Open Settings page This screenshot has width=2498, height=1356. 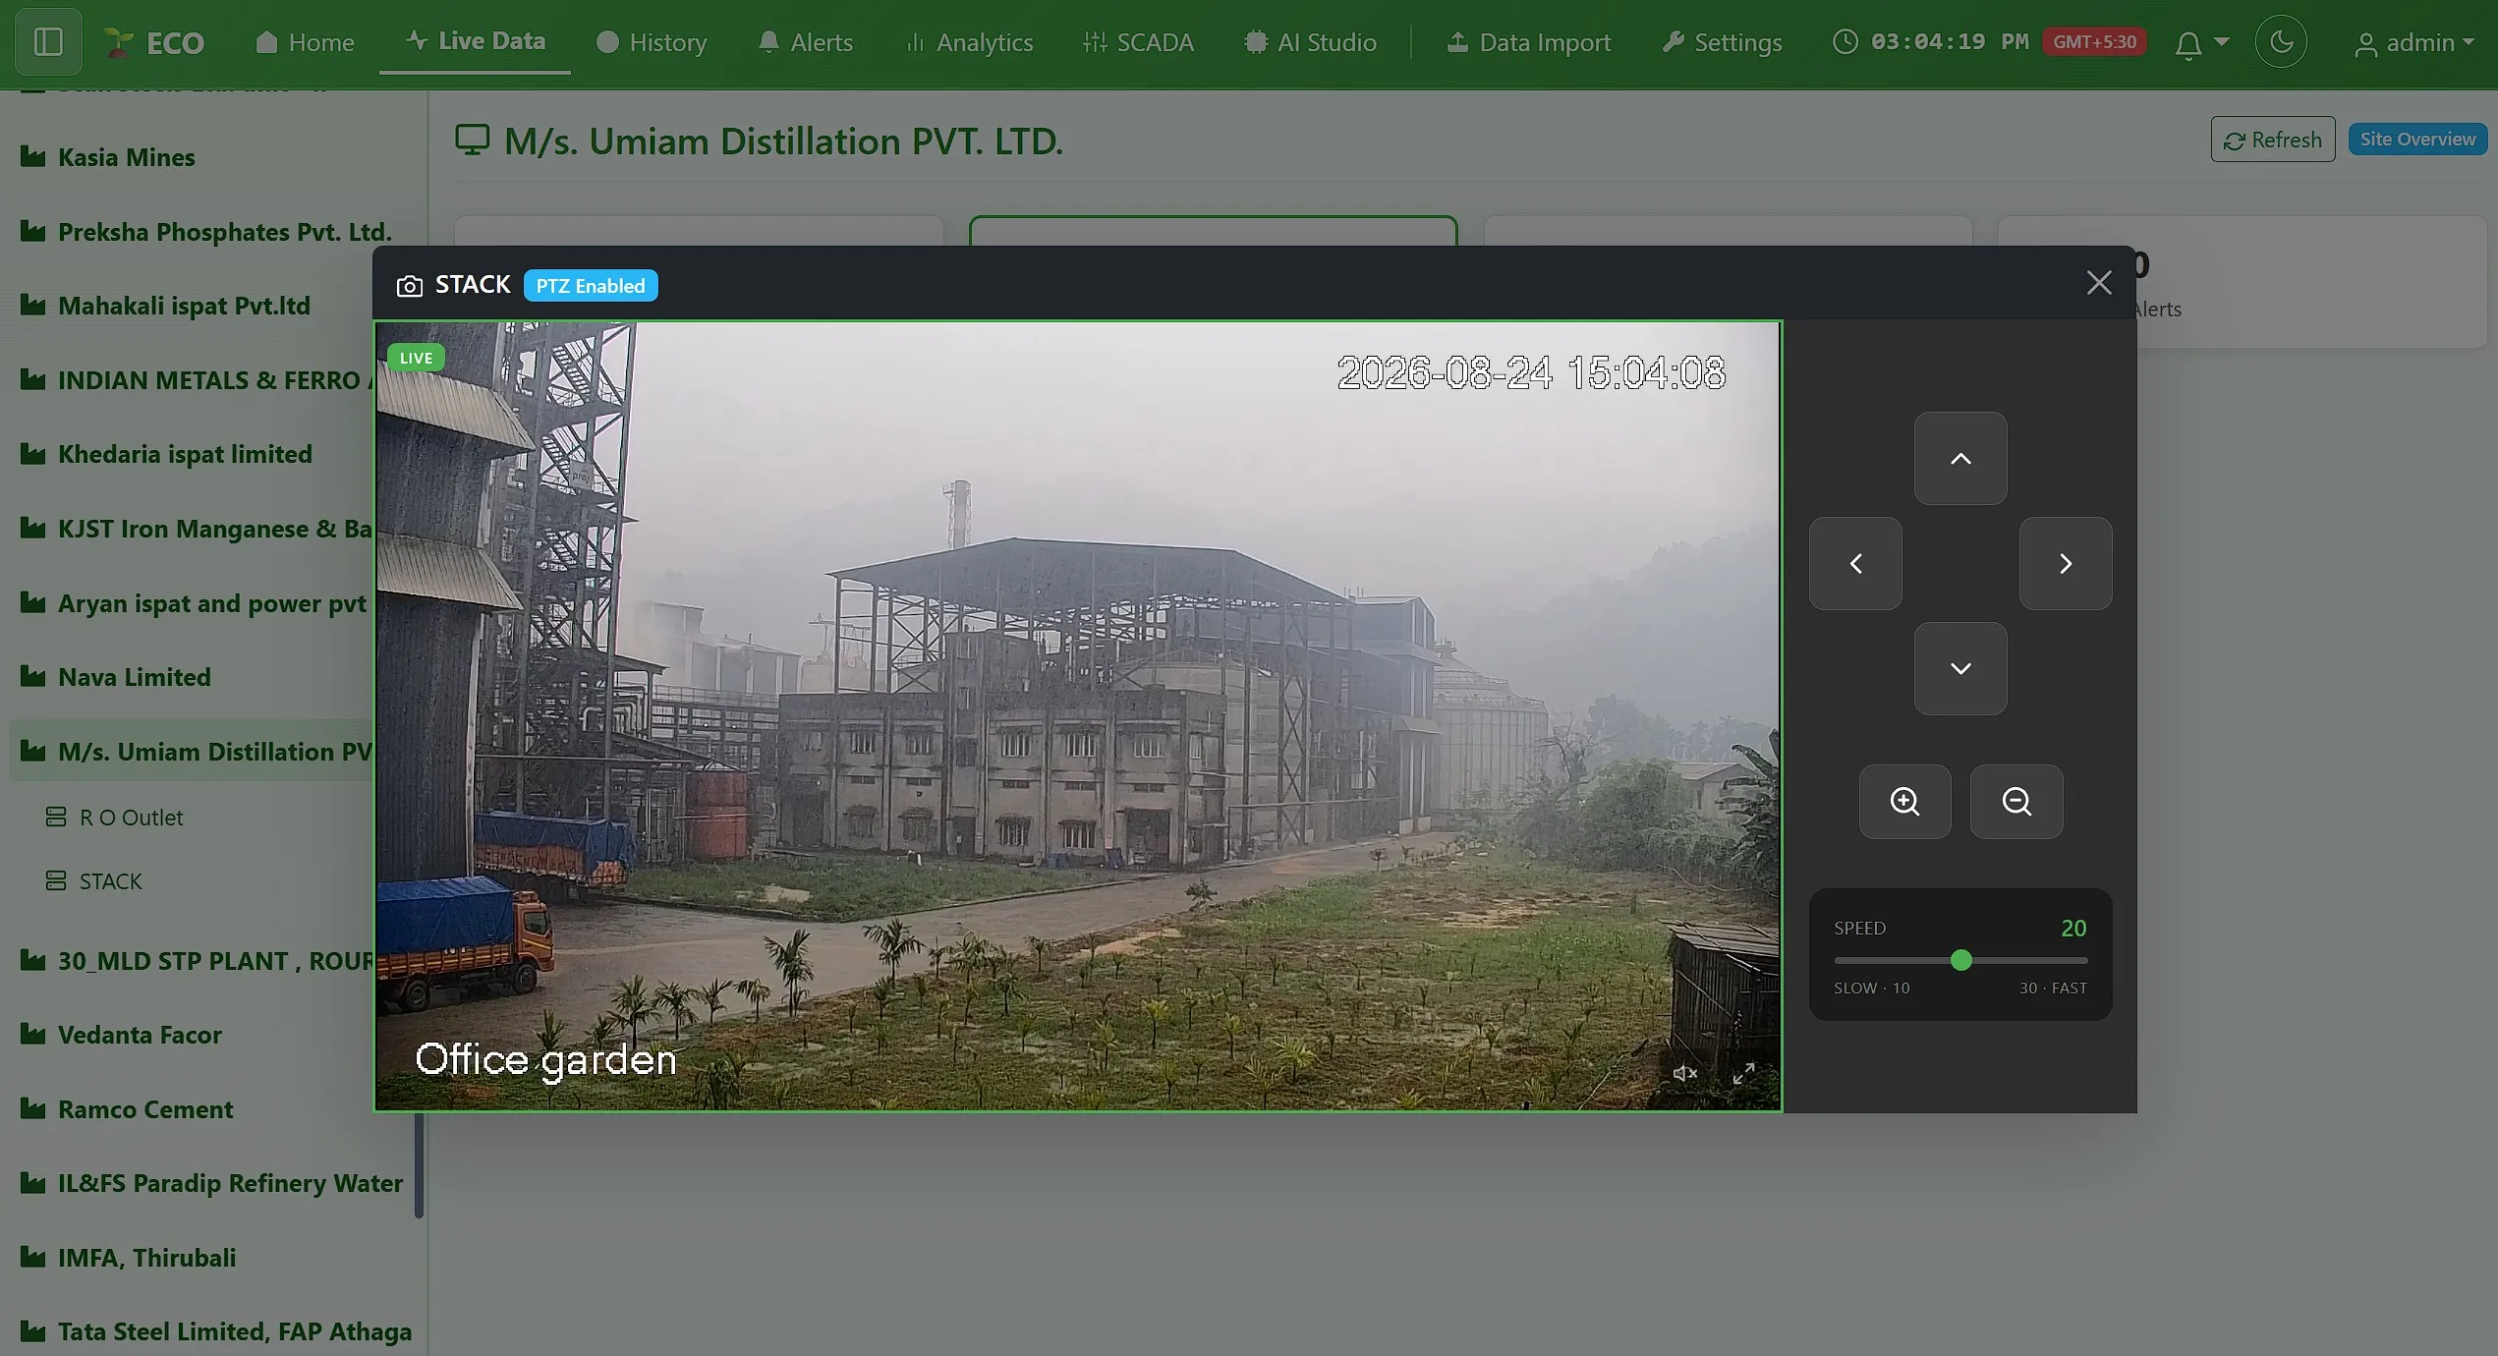(1722, 42)
